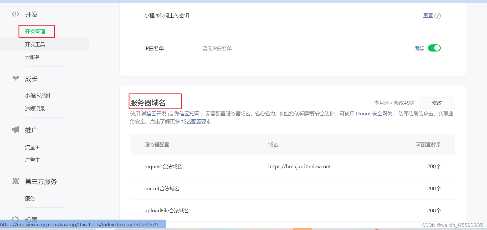Open 开发管理 in the sidebar
The width and height of the screenshot is (487, 230).
(x=35, y=32)
